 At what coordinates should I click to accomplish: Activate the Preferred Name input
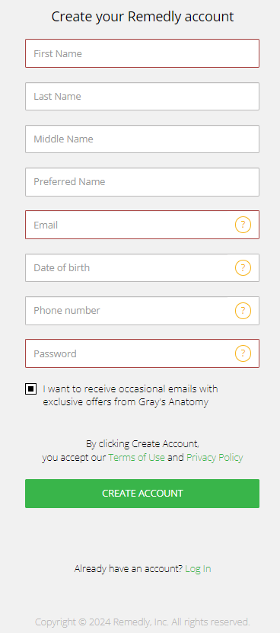tap(142, 182)
